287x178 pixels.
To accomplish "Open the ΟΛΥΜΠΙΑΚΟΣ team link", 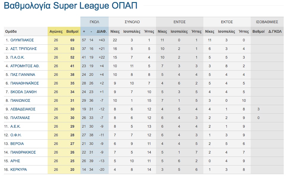I will (x=22, y=40).
